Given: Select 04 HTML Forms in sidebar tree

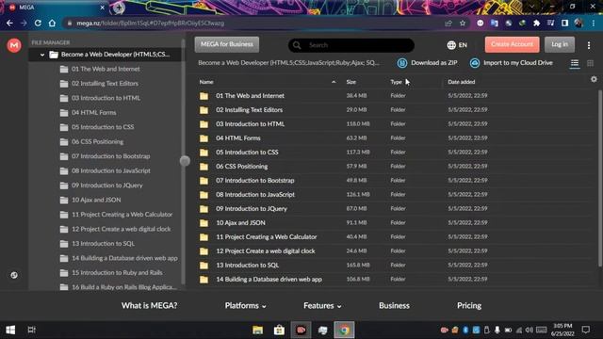Looking at the screenshot, I should [x=93, y=113].
